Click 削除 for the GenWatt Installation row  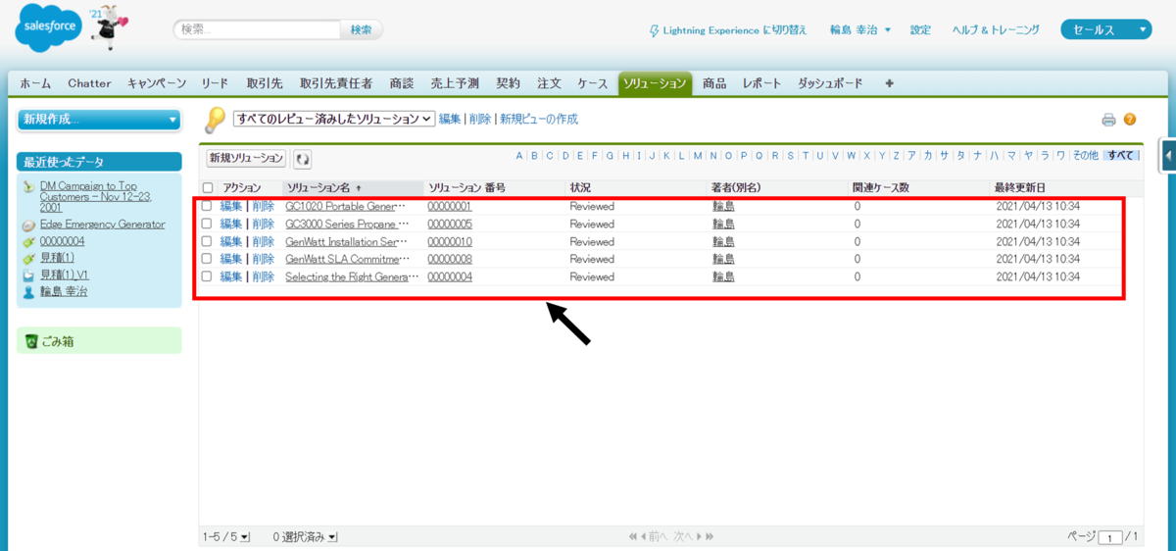tap(263, 241)
